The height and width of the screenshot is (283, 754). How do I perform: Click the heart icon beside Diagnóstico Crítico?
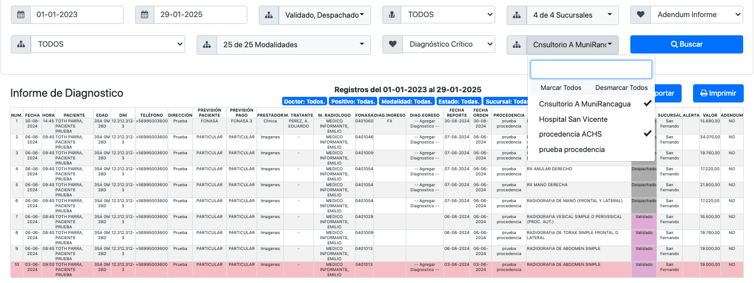392,44
